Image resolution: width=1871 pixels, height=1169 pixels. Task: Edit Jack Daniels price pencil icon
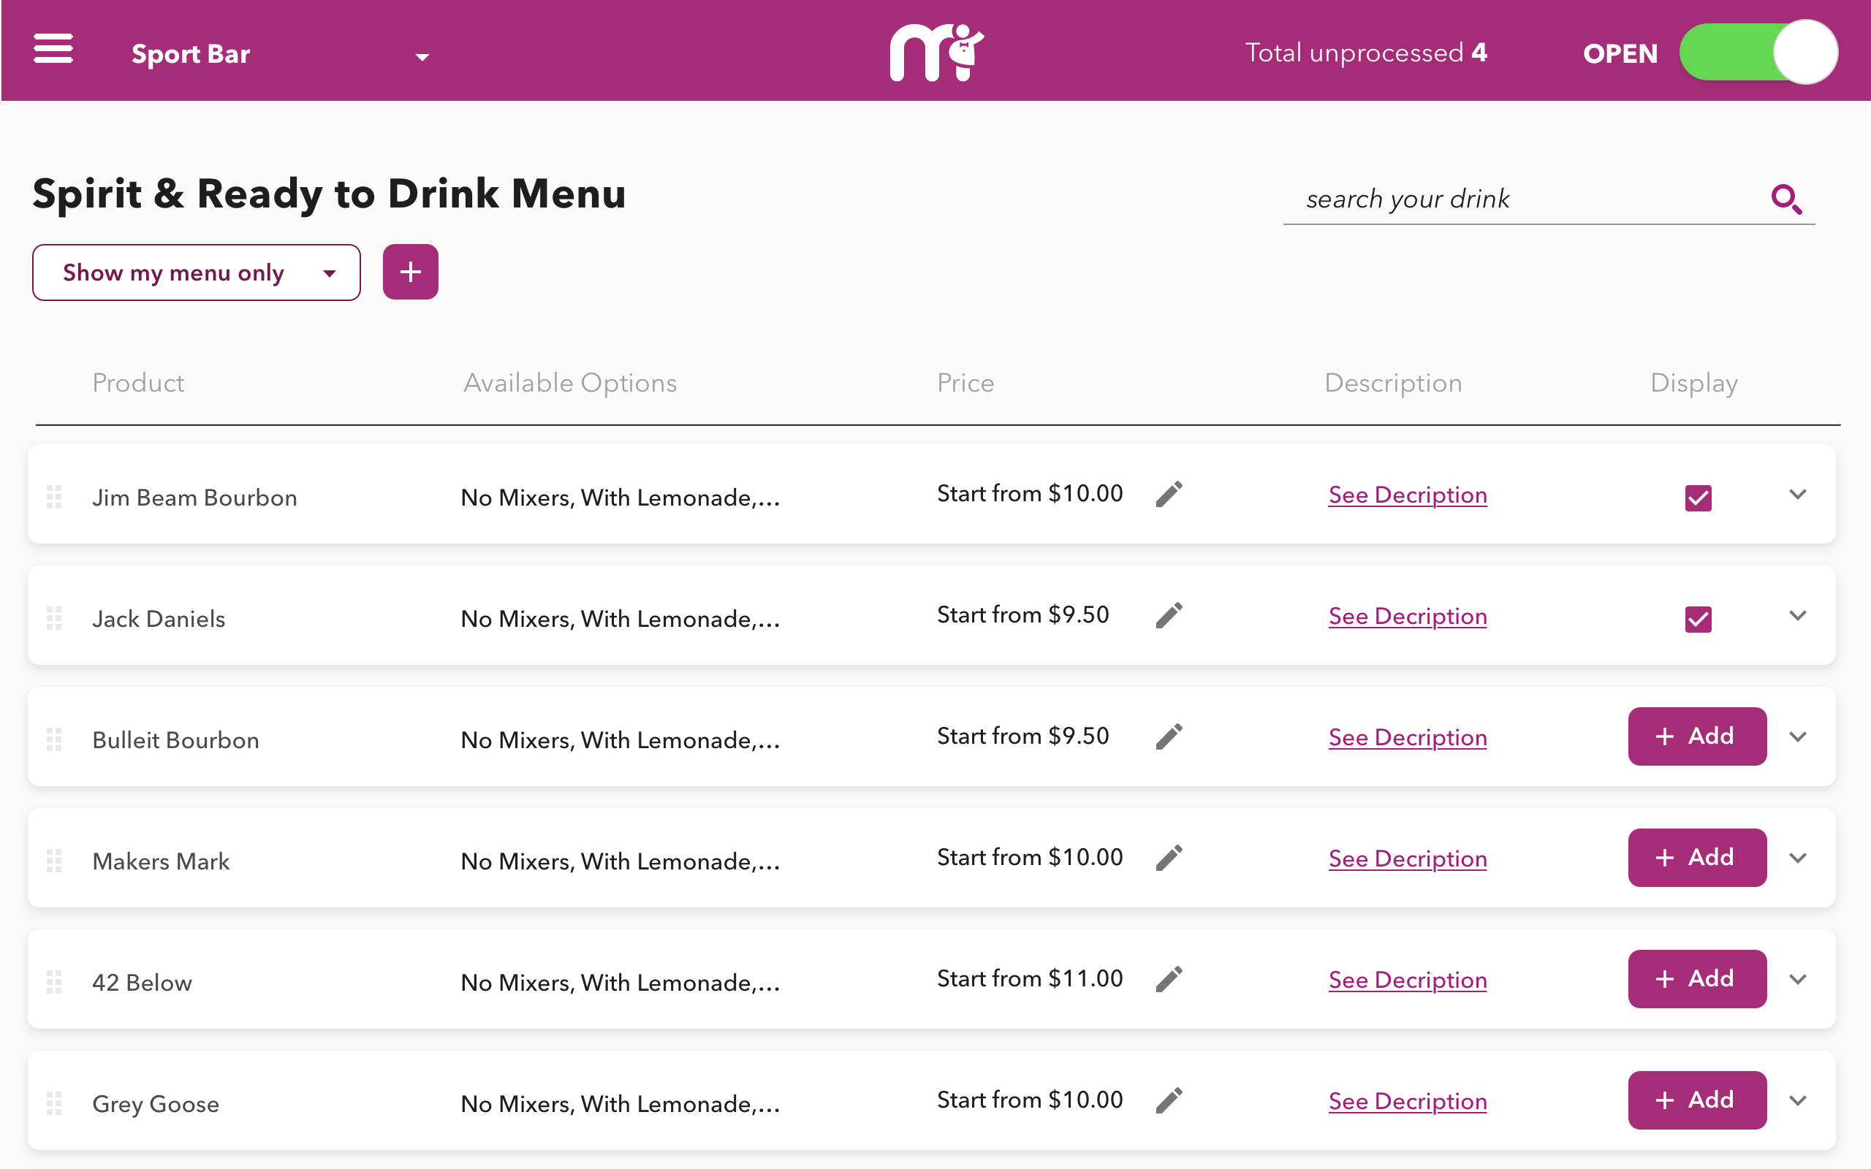point(1169,615)
